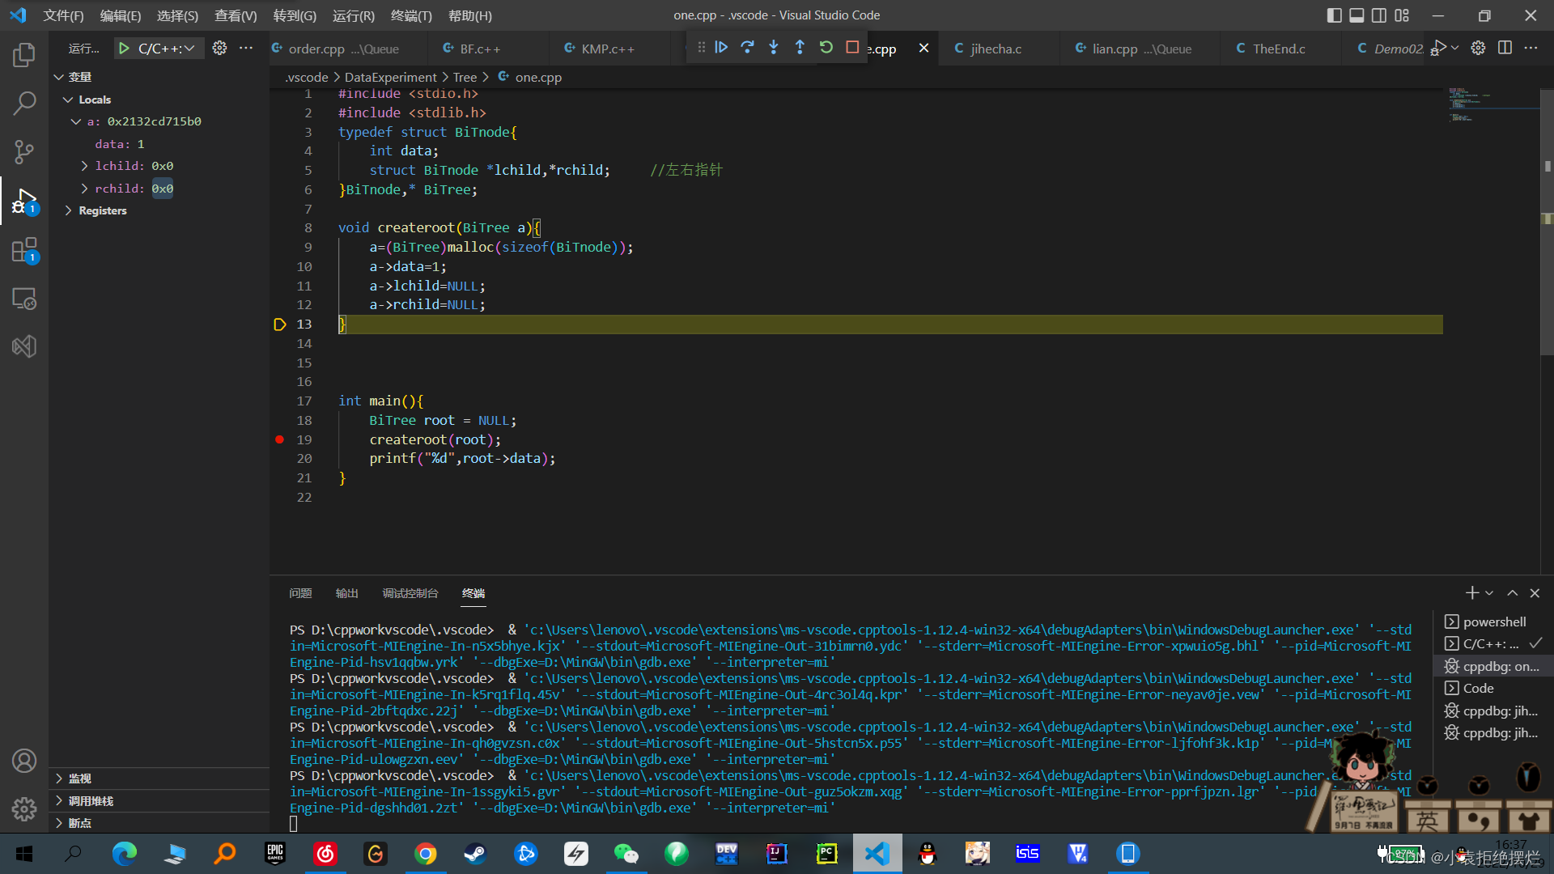1554x874 pixels.
Task: Switch to TheEnd.c editor tab
Action: (x=1279, y=49)
